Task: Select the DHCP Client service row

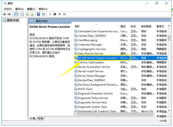Action: 120,89
